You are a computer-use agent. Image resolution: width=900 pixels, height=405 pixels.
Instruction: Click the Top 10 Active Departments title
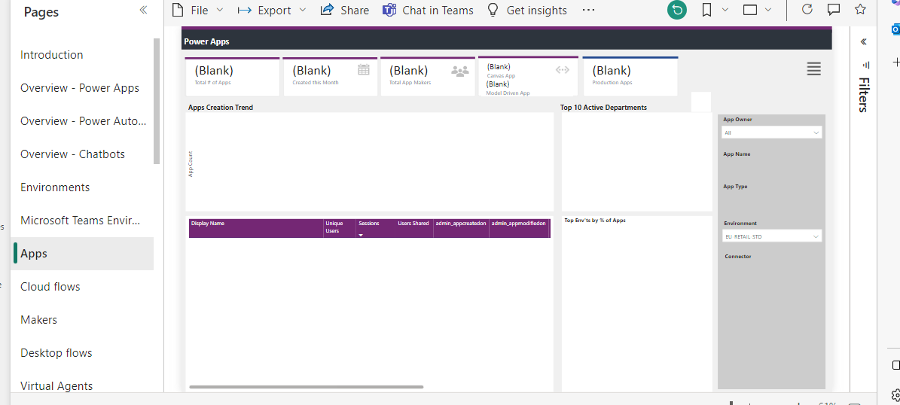603,108
